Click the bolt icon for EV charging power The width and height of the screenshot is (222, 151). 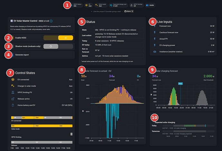(x=155, y=45)
